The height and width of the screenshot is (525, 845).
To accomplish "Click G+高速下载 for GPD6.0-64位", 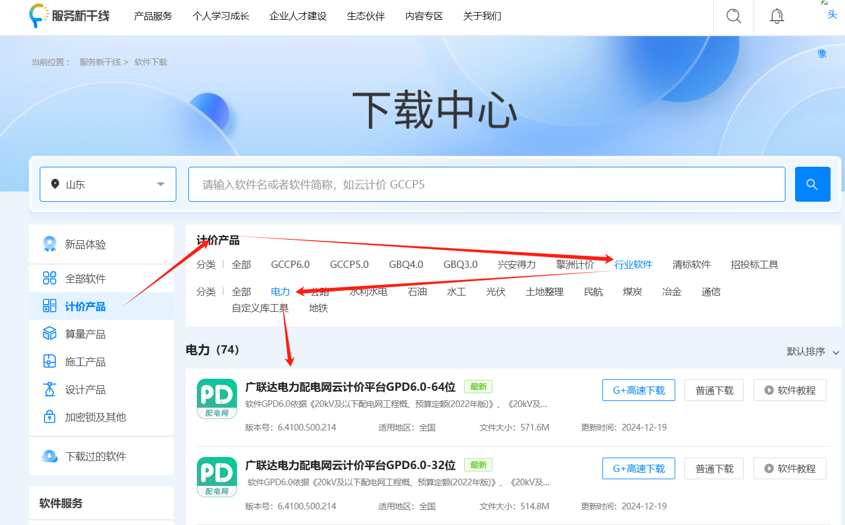I will click(639, 390).
